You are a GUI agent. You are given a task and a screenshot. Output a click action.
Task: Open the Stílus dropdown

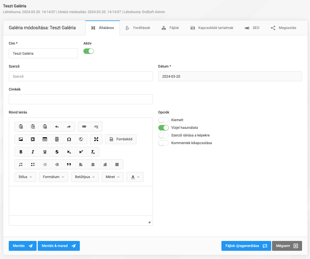(x=25, y=177)
